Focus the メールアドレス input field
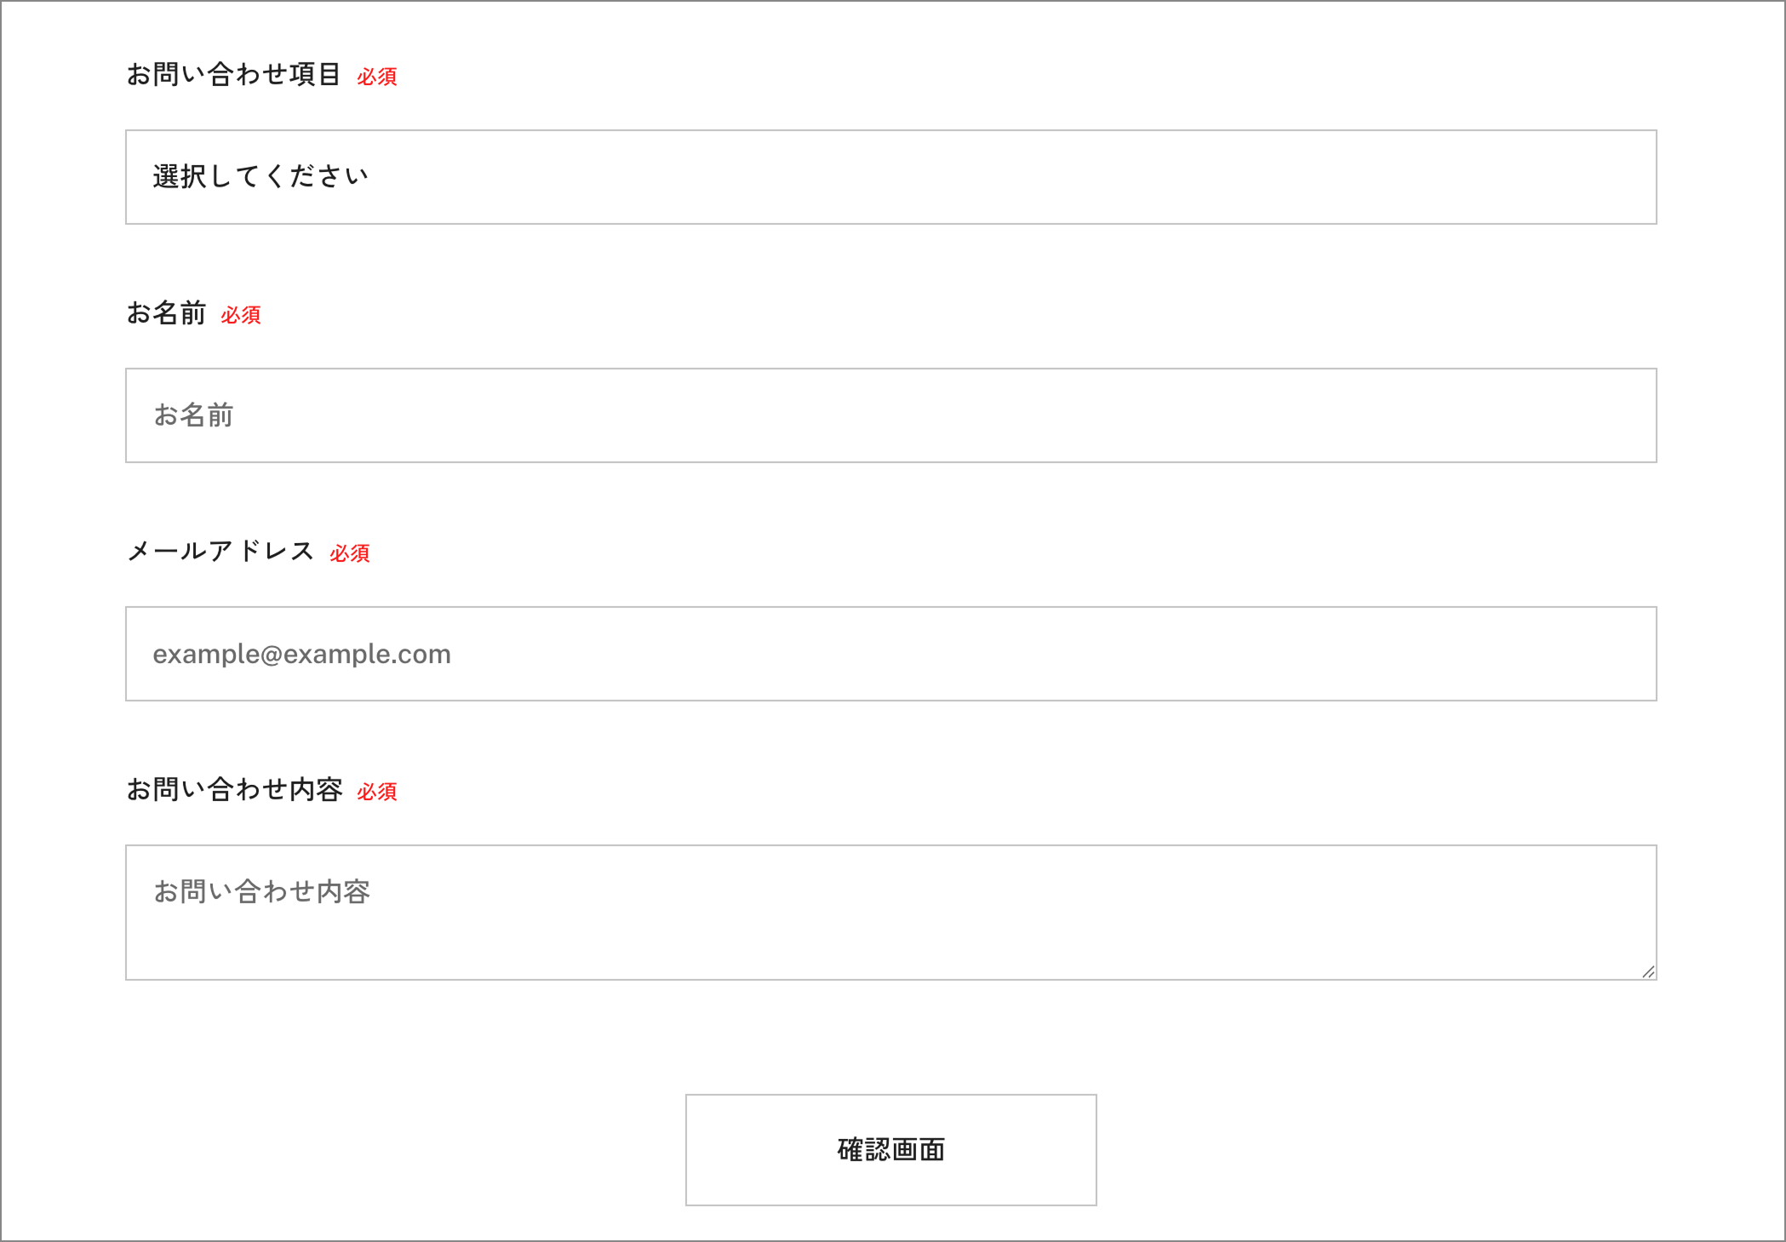The image size is (1786, 1242). [x=890, y=654]
